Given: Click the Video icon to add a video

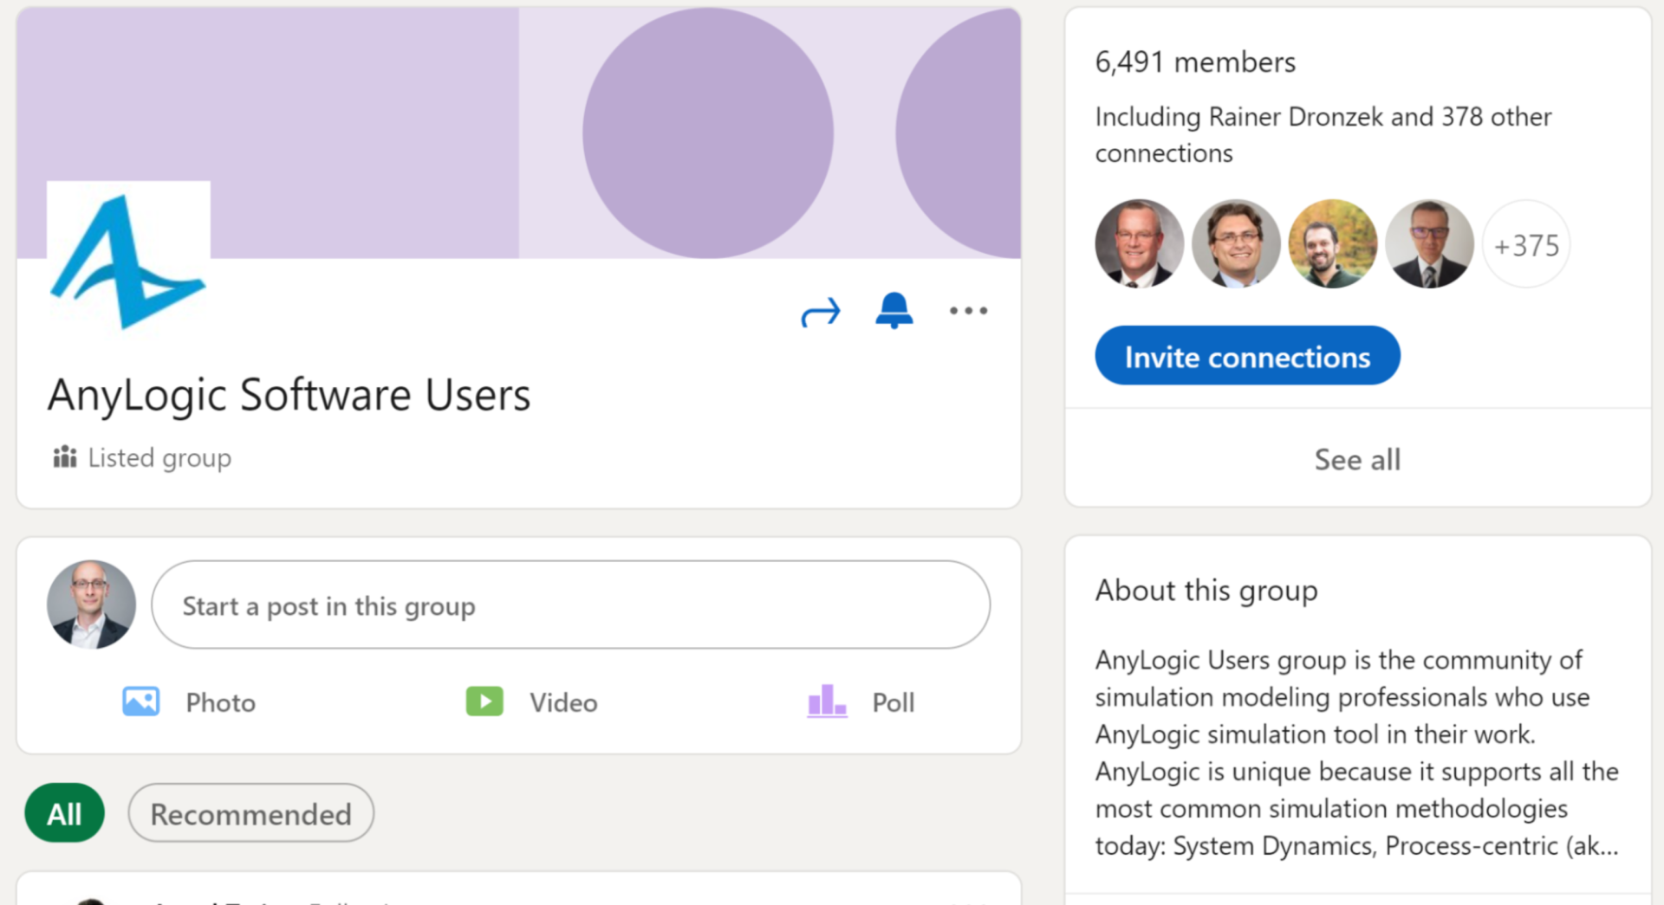Looking at the screenshot, I should point(484,701).
